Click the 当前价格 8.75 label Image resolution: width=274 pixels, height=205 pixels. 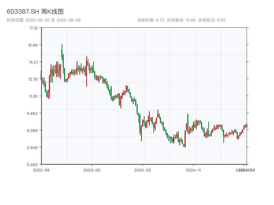(151, 20)
